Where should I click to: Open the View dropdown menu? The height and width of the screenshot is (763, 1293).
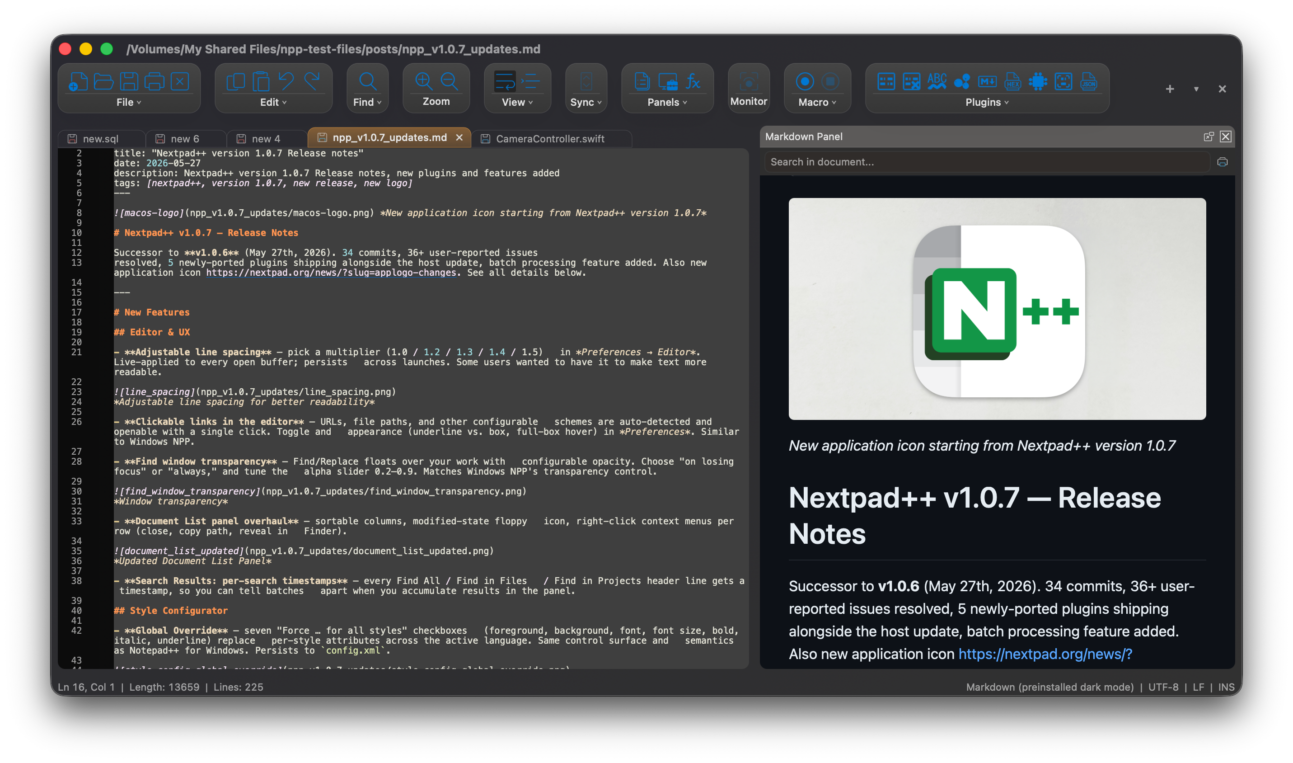point(517,102)
